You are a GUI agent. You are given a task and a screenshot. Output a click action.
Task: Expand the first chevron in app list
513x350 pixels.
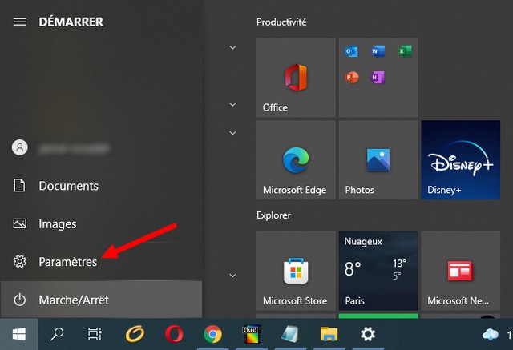click(x=232, y=48)
